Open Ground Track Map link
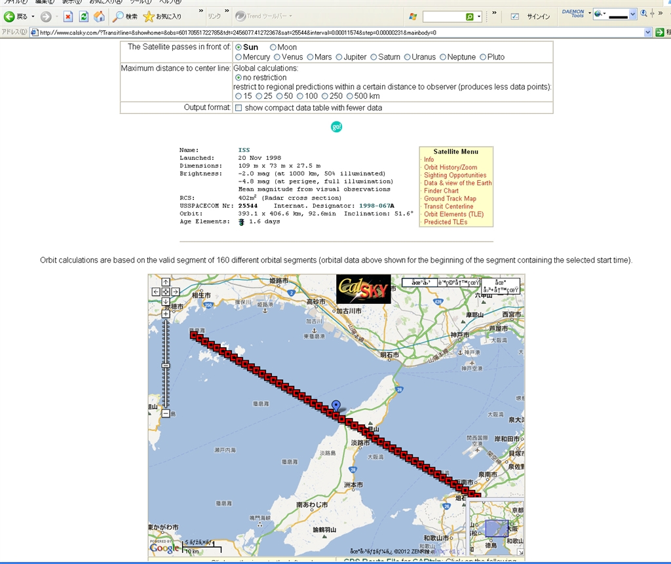The width and height of the screenshot is (671, 564). 450,198
